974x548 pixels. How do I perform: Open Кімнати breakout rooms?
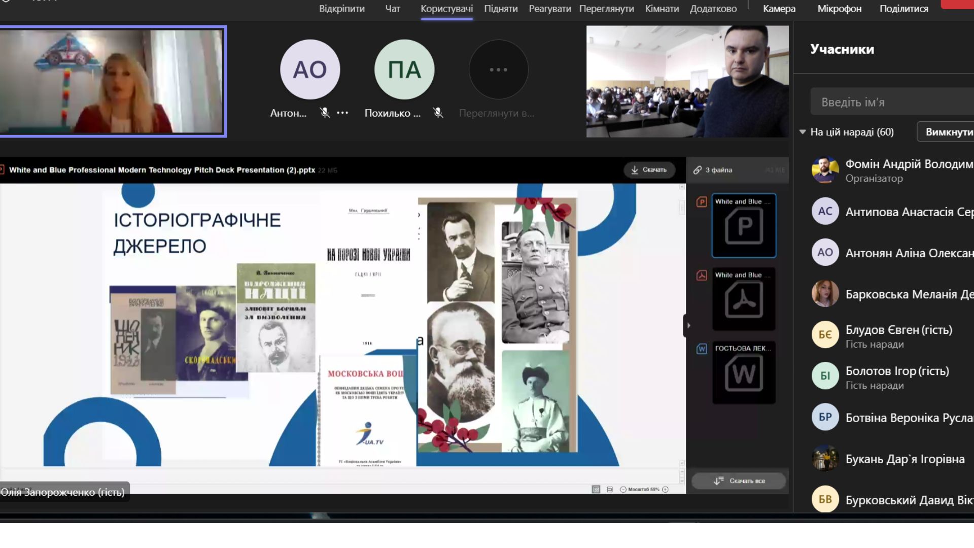[x=662, y=9]
